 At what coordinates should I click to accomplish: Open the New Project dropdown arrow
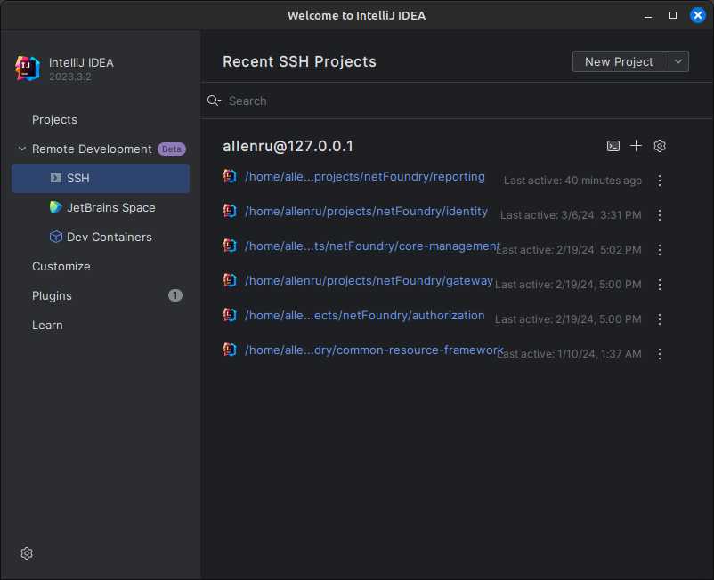tap(678, 61)
